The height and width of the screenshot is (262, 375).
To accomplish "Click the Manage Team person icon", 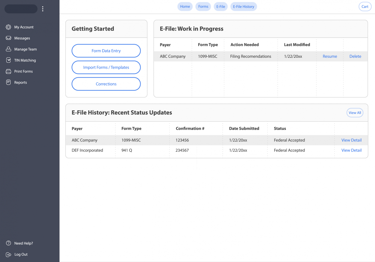I will point(8,49).
